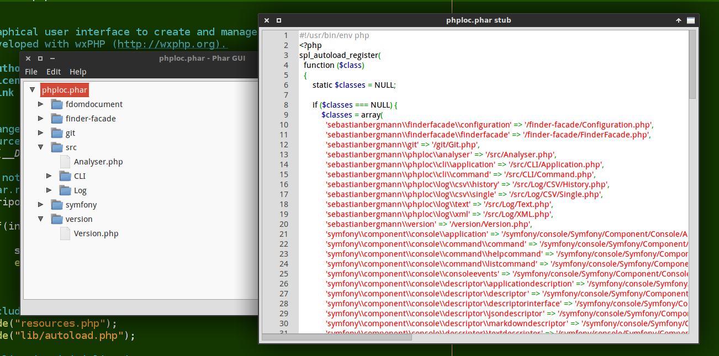This screenshot has height=356, width=719.
Task: Click the git folder icon
Action: (x=57, y=132)
